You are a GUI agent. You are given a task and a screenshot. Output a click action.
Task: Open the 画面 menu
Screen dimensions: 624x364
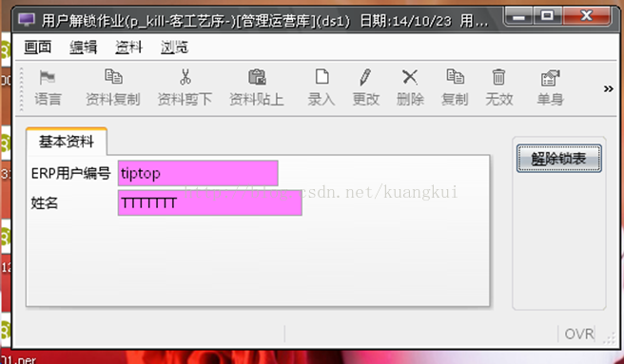[x=38, y=47]
